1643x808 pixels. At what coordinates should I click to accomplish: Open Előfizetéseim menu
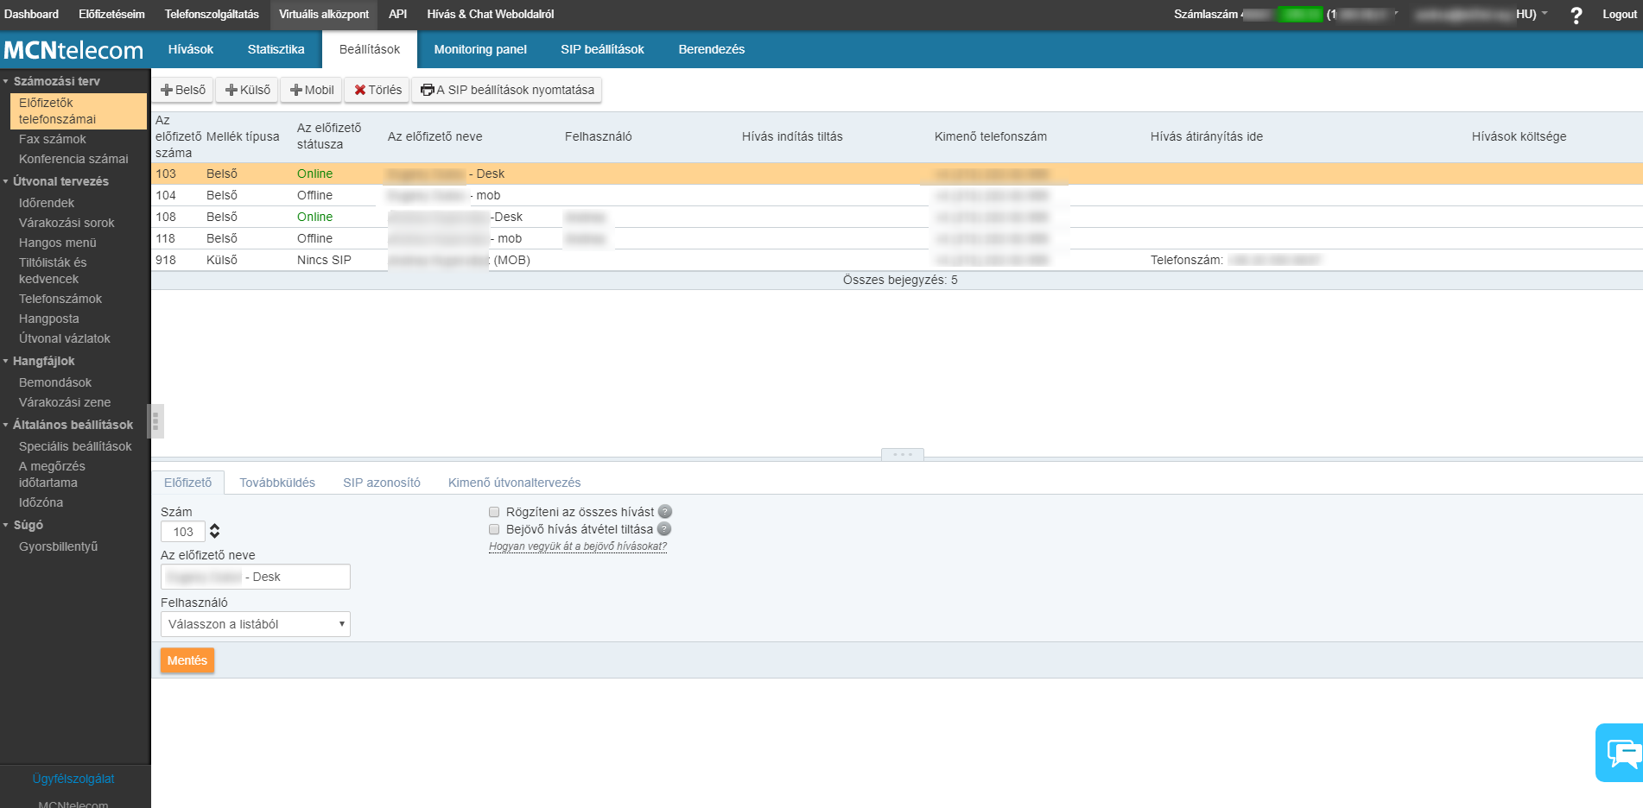(111, 15)
